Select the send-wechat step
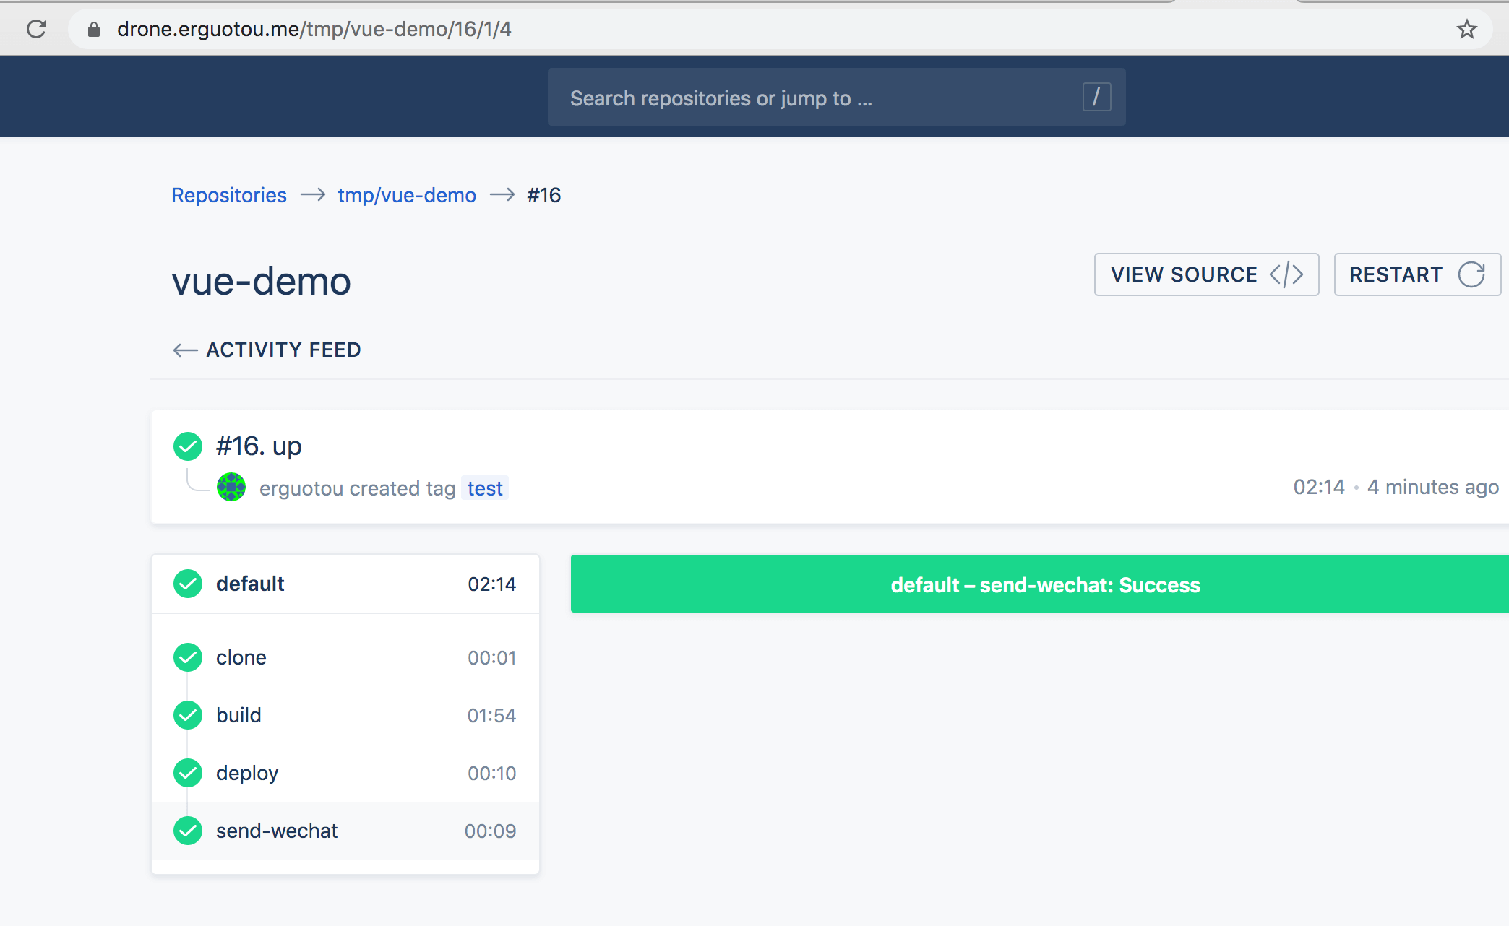 point(345,831)
